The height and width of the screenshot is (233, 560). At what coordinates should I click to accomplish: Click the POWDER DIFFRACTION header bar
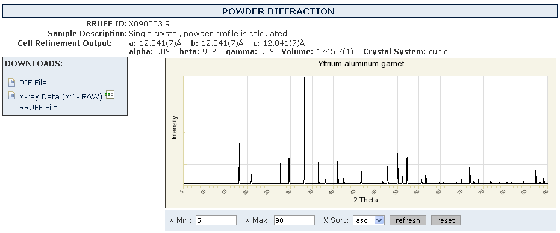(279, 11)
